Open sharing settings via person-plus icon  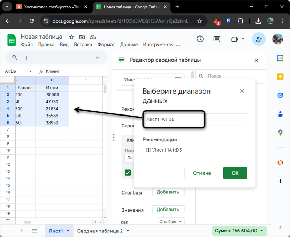click(x=259, y=39)
